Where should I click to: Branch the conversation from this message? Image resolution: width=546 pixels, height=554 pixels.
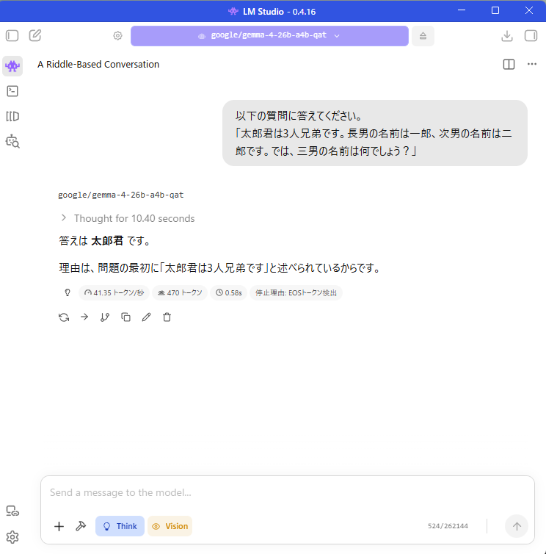coord(105,317)
